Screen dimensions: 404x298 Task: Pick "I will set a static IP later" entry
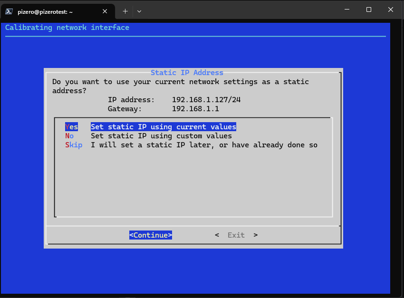click(204, 145)
